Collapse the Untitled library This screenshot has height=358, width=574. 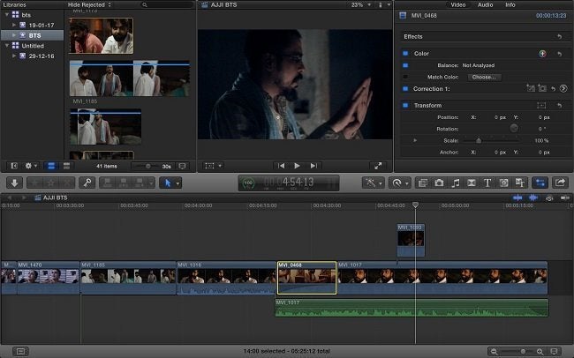(x=6, y=46)
